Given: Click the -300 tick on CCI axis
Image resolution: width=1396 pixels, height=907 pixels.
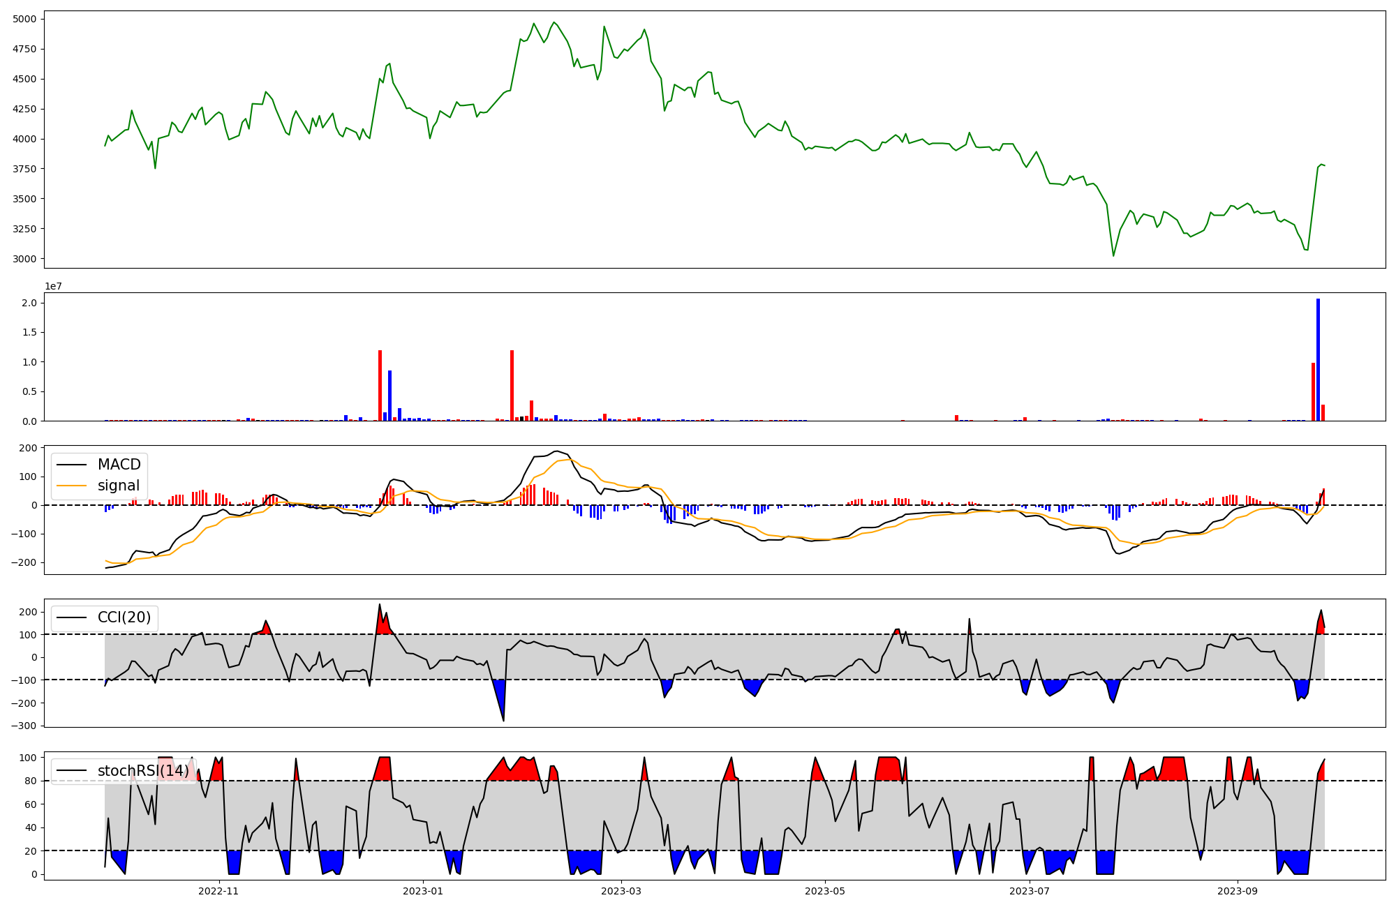Looking at the screenshot, I should point(24,726).
